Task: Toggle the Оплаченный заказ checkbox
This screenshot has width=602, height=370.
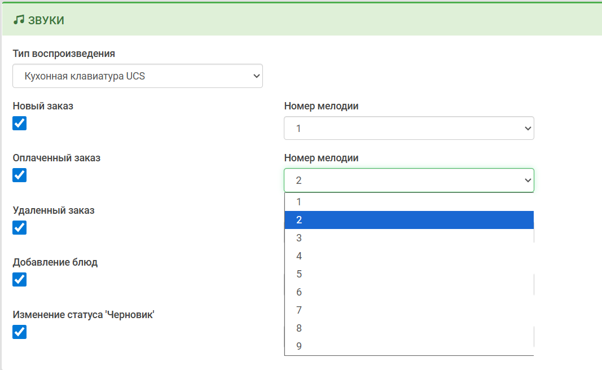Action: tap(20, 175)
